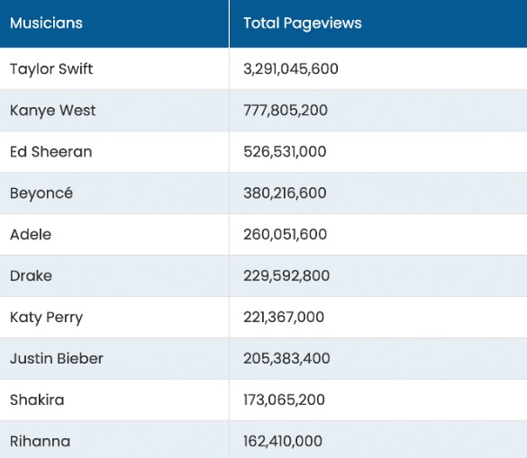Click the 3,291,045,600 pageviews value
This screenshot has height=458, width=527.
coord(291,68)
